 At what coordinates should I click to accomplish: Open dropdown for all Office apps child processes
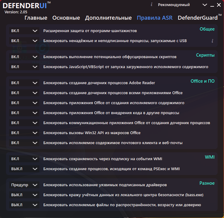pos(24,93)
